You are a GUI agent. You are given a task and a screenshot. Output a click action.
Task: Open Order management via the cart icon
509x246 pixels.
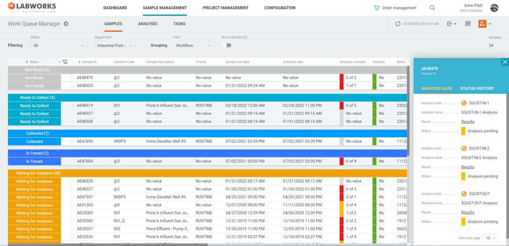pyautogui.click(x=377, y=8)
